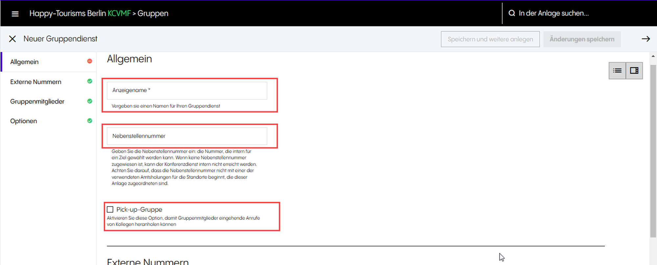Click green check beside Optionen

pos(90,121)
